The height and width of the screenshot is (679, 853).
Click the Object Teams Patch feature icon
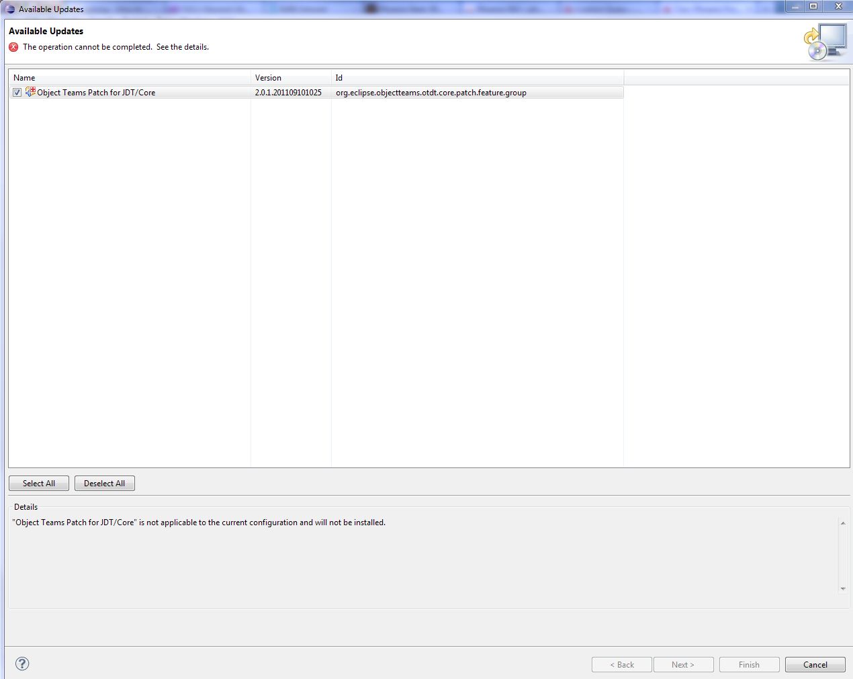click(30, 92)
